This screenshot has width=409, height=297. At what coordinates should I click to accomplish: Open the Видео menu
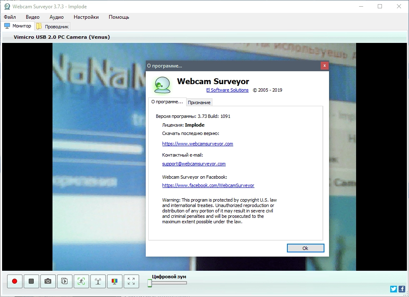32,17
